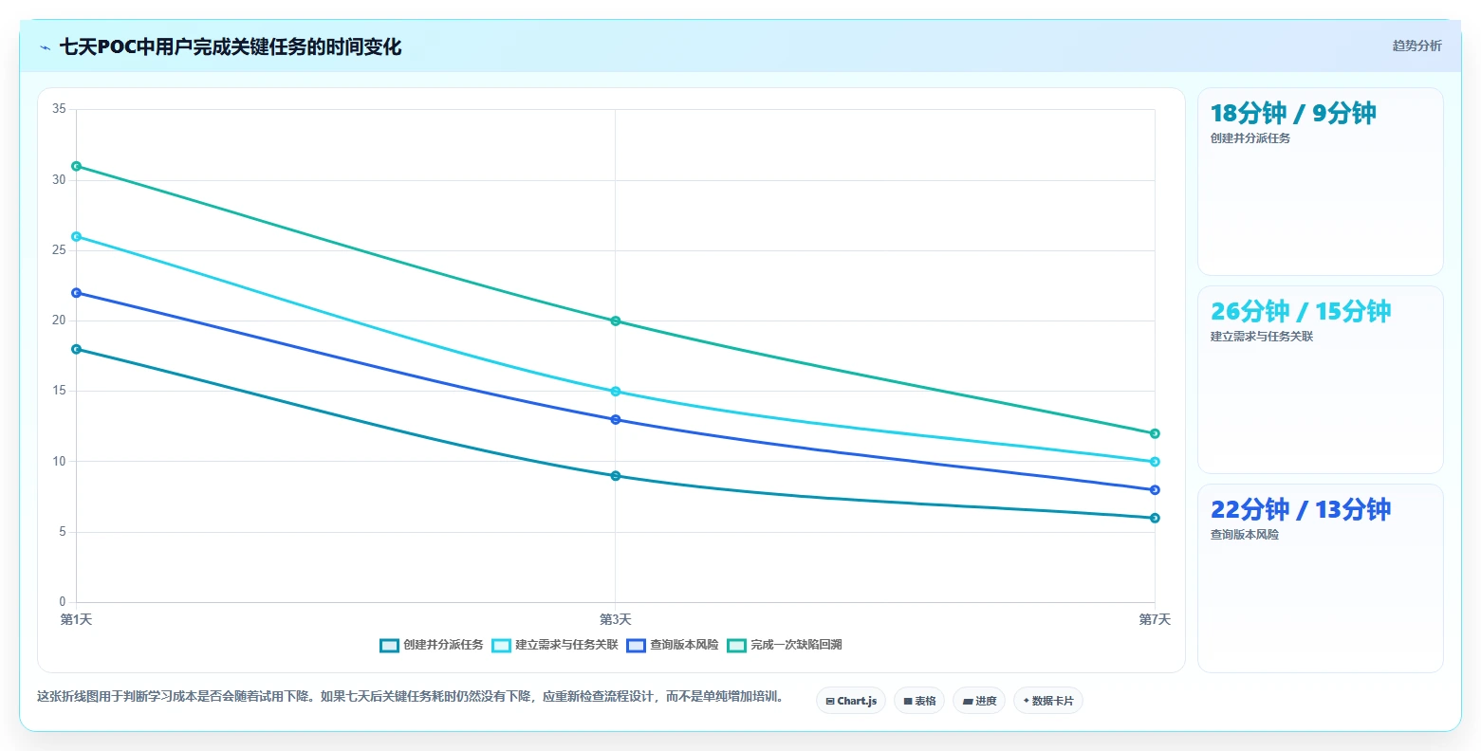Viewport: 1481px width, 751px height.
Task: Select the 创建并分派任务 point at 第7天
Action: click(1155, 518)
